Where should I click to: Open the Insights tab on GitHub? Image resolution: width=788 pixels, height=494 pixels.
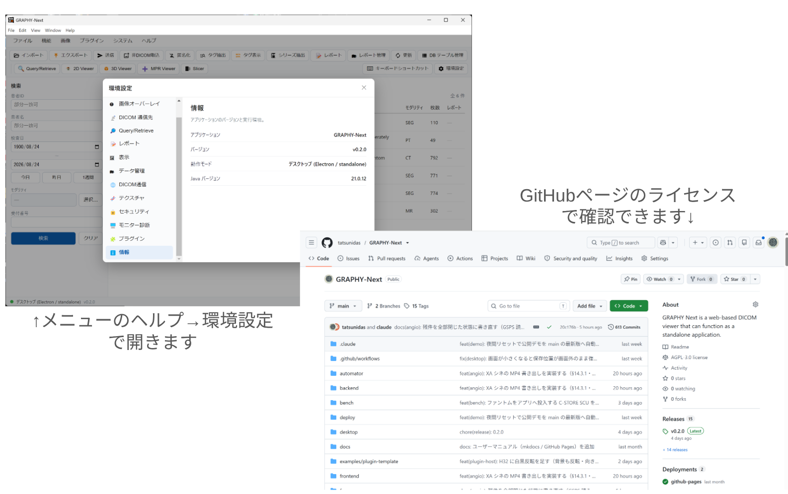(620, 258)
